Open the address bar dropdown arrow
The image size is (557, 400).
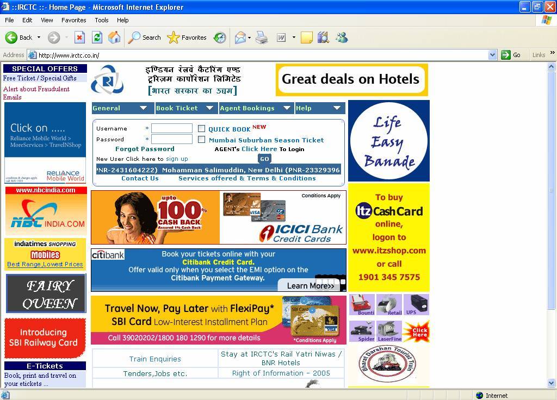tap(492, 55)
